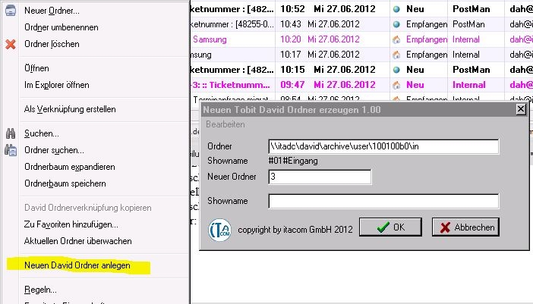Choose Im Explorer öffnen
Screen dimensions: 533x304
[56, 85]
